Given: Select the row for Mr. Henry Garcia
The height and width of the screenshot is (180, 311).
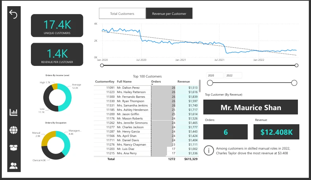Looking at the screenshot, I should [146, 131].
